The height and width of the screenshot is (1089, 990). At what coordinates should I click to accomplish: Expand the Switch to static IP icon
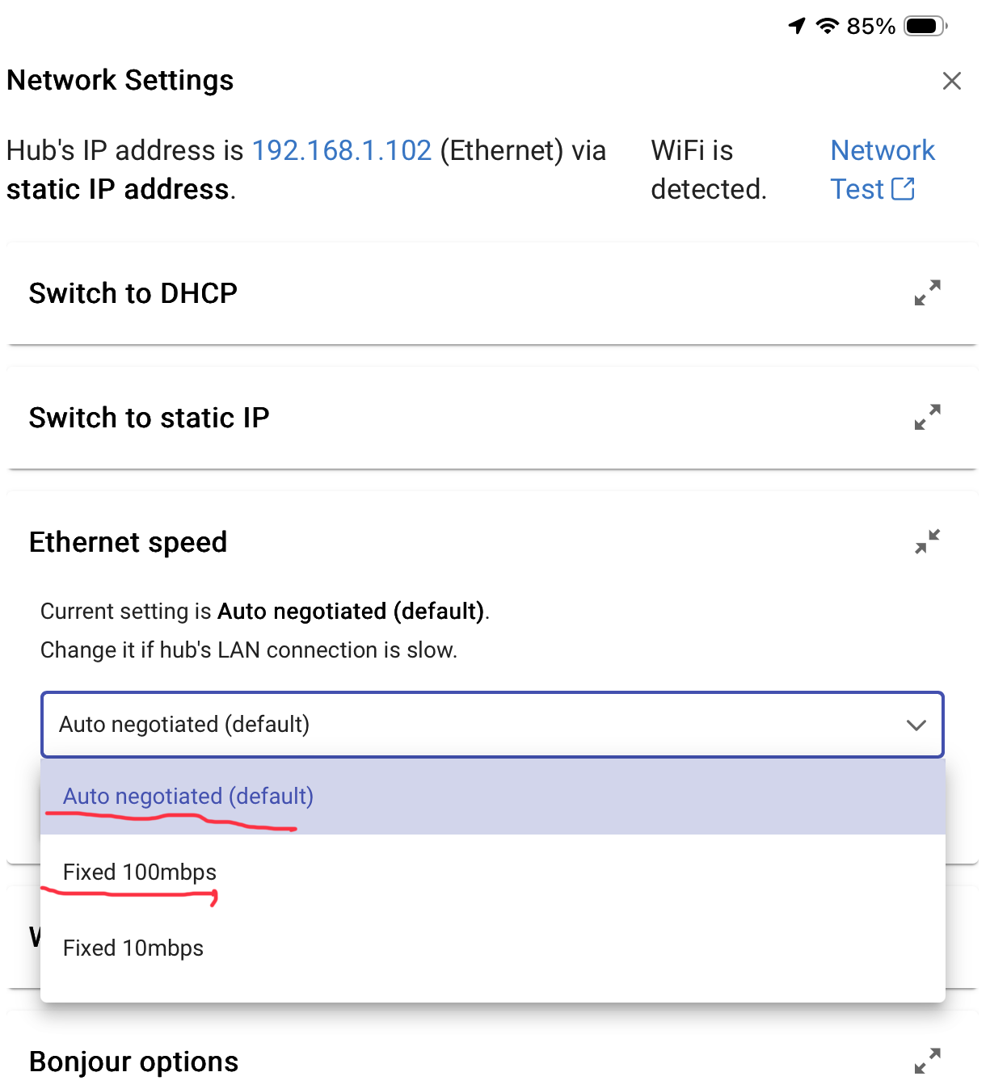tap(927, 417)
